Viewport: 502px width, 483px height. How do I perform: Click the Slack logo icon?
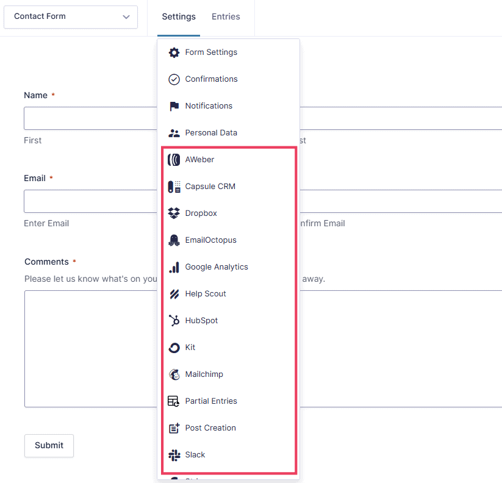(174, 455)
